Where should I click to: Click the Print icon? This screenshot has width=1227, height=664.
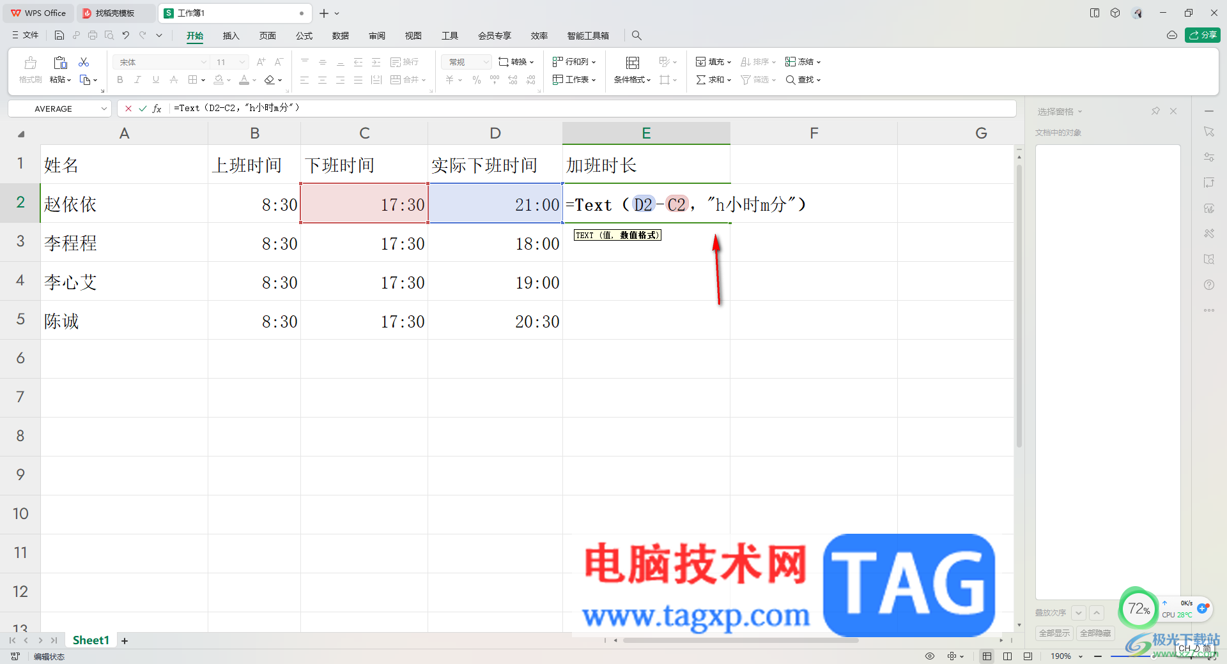tap(93, 36)
